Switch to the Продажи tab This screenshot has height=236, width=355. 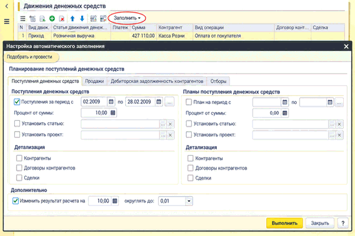94,81
